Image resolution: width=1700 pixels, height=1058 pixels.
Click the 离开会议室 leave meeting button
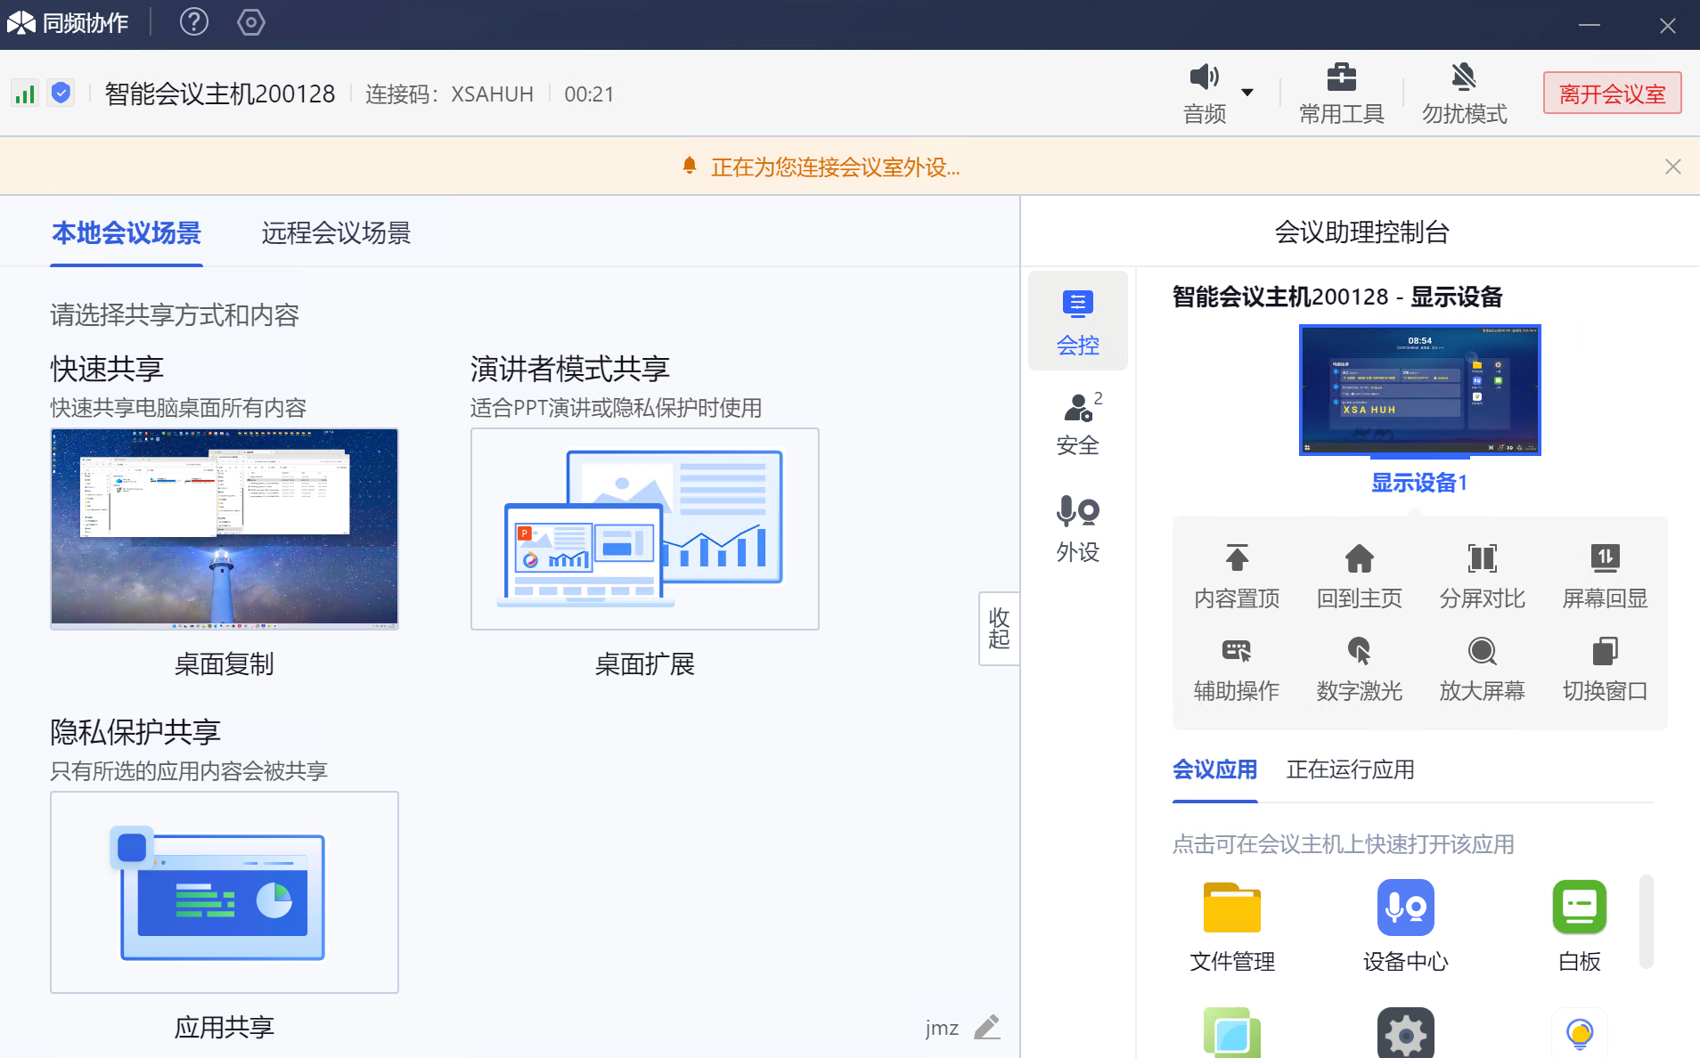tap(1612, 94)
